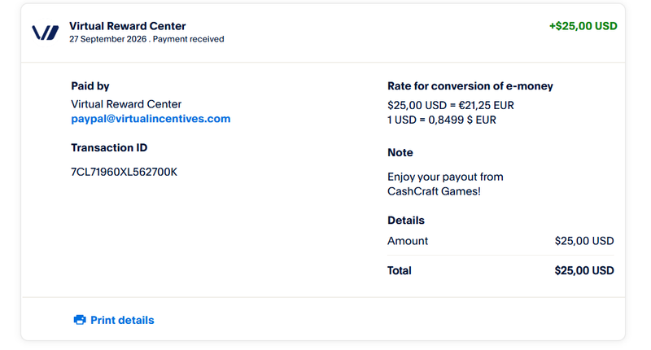Click the bold Total $25,00 USD value

[x=584, y=271]
